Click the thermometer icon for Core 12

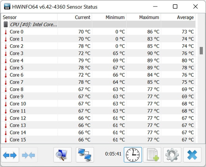point(6,118)
